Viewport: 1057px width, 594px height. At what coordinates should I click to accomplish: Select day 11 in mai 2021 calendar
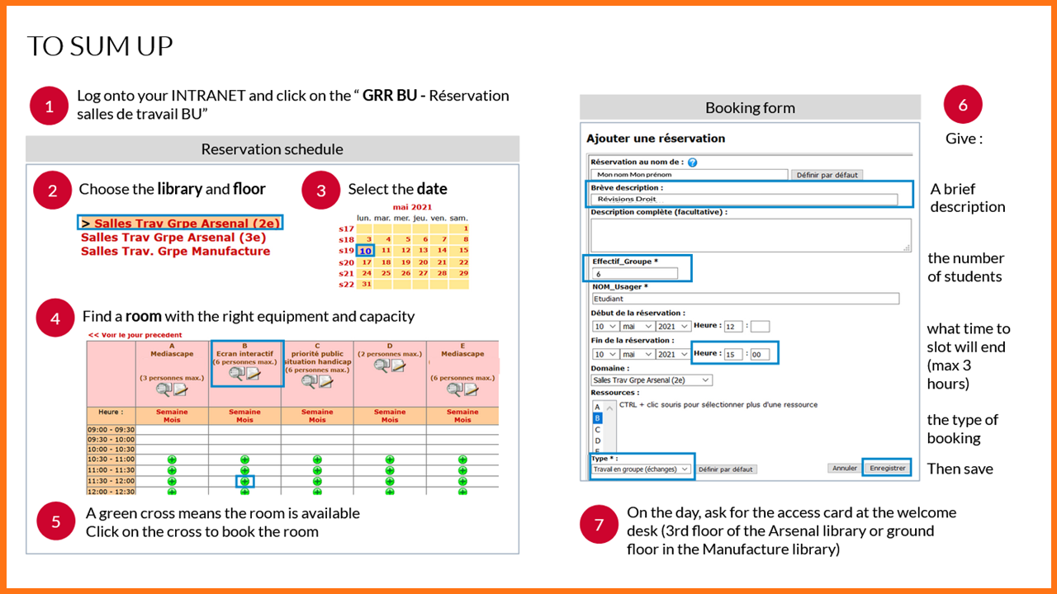point(386,250)
